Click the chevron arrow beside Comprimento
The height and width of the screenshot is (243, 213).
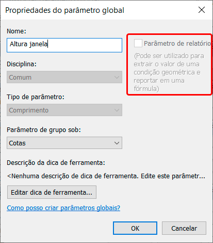tap(117, 110)
